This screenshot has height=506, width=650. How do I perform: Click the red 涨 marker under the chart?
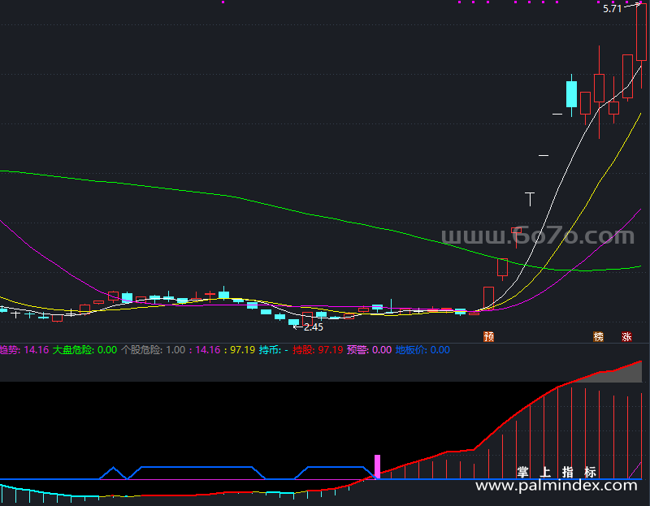click(x=626, y=336)
